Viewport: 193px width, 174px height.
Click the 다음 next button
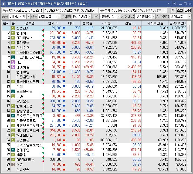pyautogui.click(x=188, y=10)
